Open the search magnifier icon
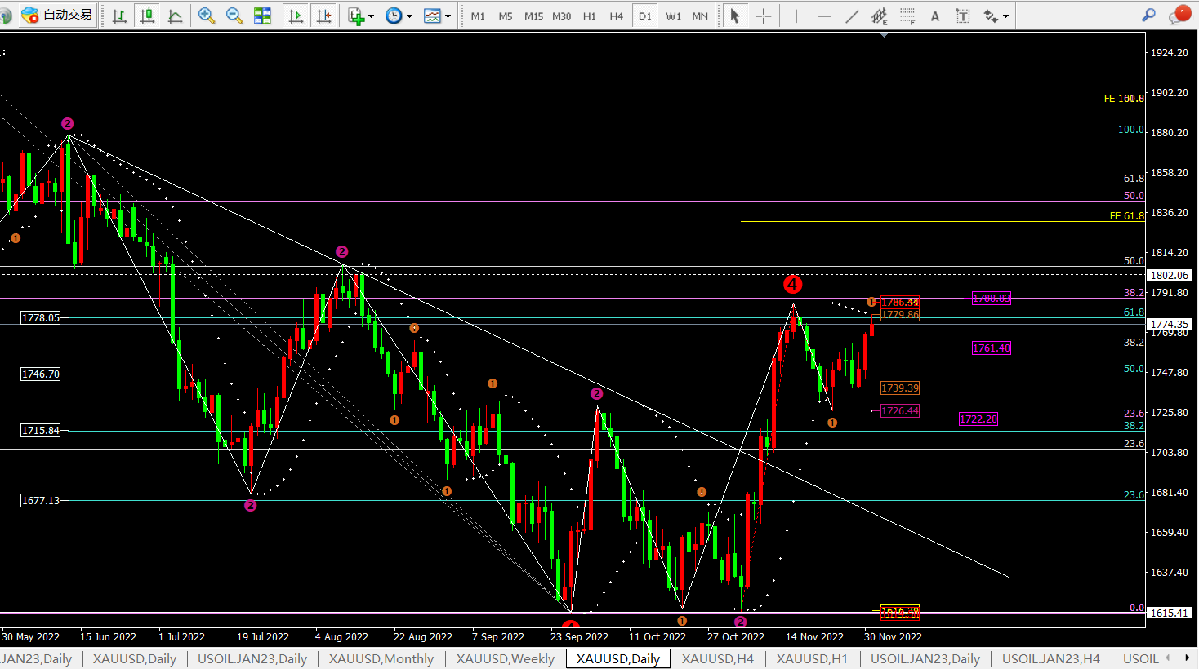Screen dimensions: 1199x669 pos(1148,15)
